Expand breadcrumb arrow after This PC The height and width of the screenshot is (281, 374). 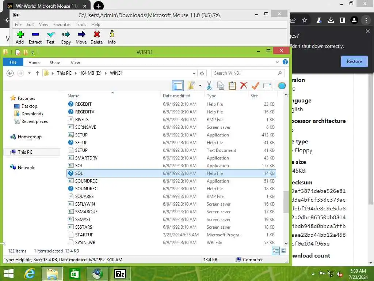pyautogui.click(x=76, y=73)
